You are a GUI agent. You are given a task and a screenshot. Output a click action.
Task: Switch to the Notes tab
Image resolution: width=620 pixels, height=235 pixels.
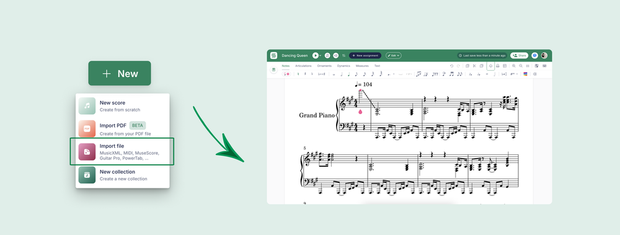(x=285, y=66)
